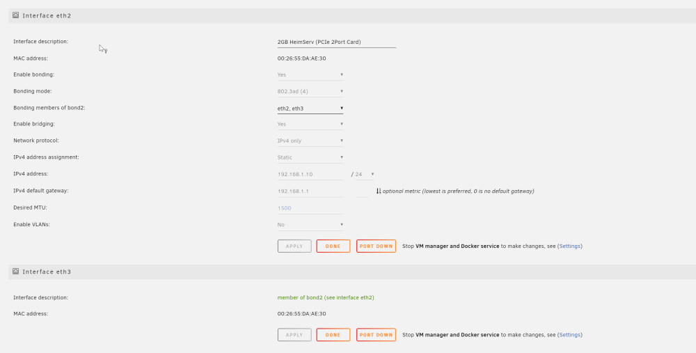Click the IPv4 address field 192.168.1.10

point(310,174)
